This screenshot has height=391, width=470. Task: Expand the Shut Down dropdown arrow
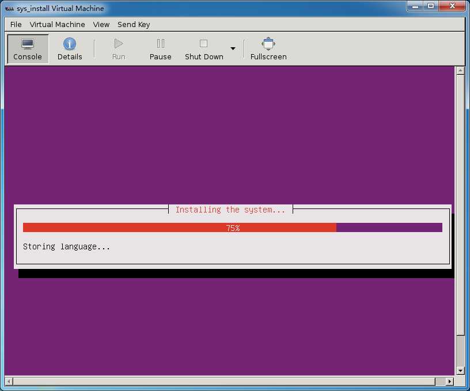(233, 48)
